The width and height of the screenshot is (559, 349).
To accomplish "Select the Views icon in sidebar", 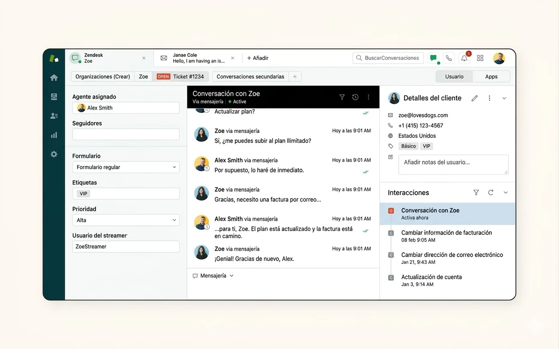I will [54, 96].
